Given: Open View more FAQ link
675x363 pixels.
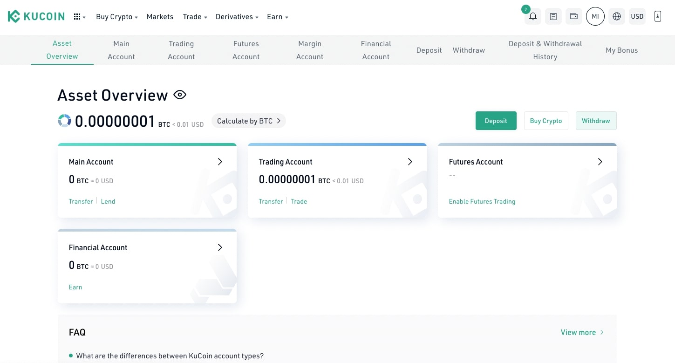Looking at the screenshot, I should click(582, 332).
